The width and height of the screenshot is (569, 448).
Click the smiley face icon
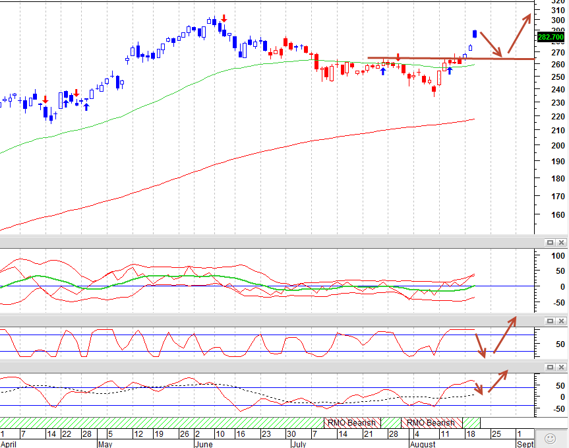pyautogui.click(x=551, y=439)
